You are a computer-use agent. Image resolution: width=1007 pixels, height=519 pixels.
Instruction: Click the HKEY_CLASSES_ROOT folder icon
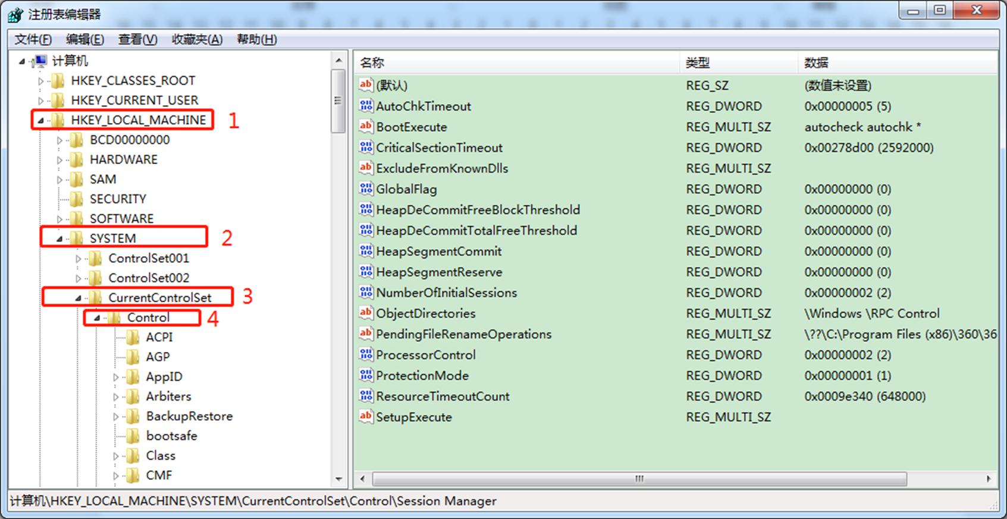58,80
